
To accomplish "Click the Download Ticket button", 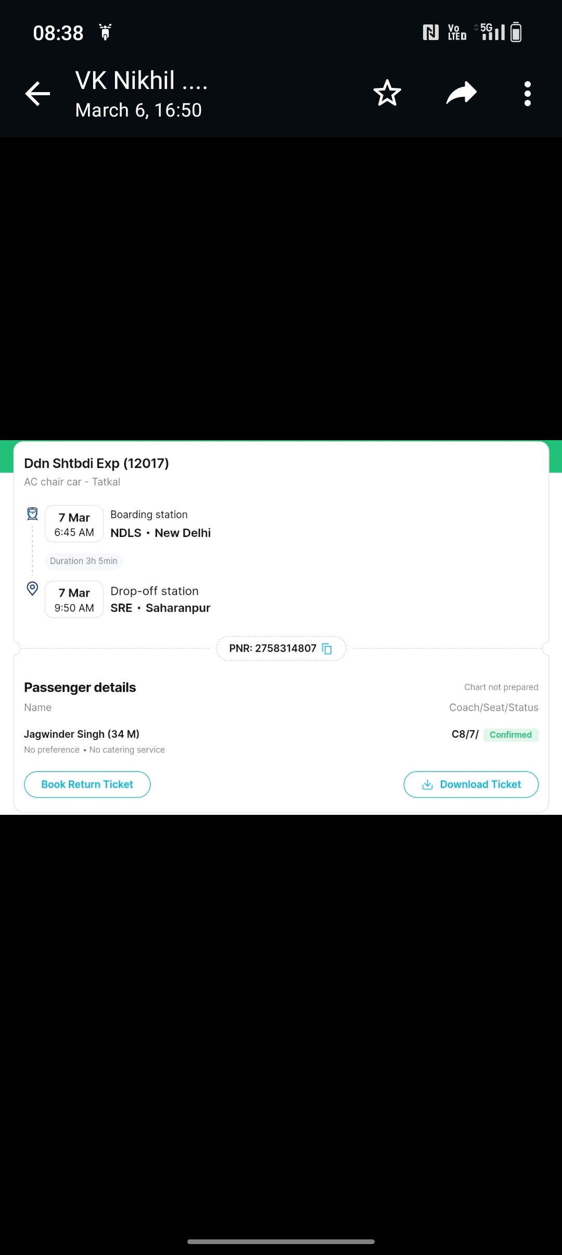I will point(471,784).
